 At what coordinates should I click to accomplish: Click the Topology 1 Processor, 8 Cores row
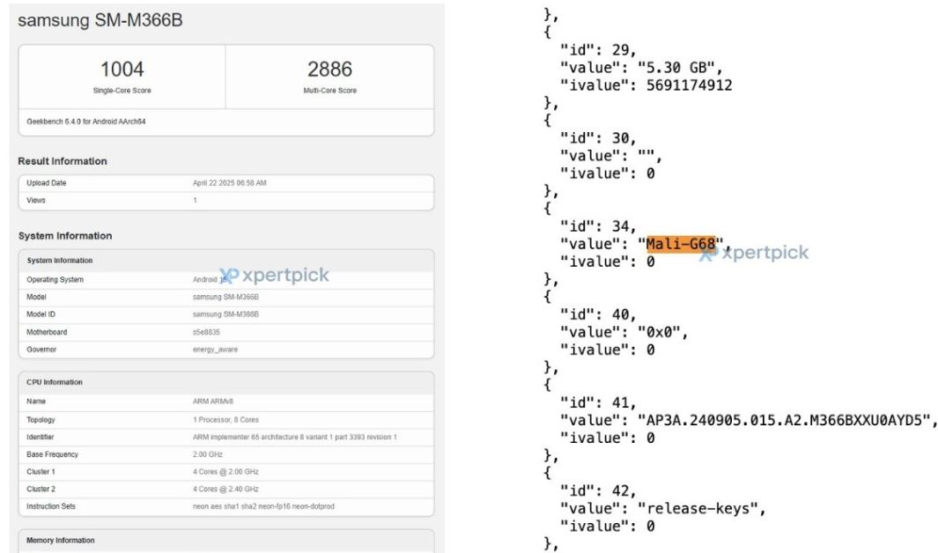tap(226, 420)
